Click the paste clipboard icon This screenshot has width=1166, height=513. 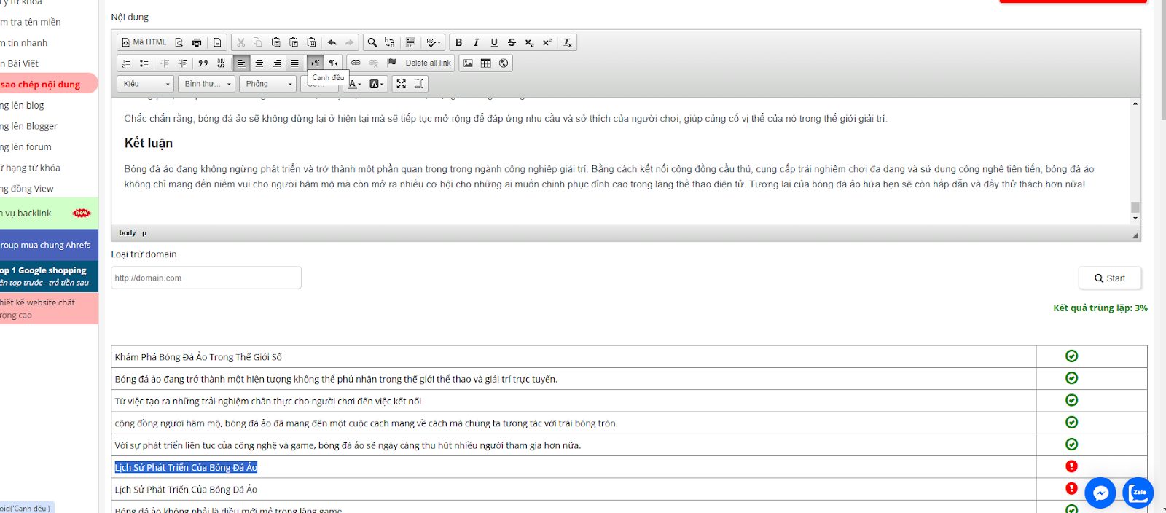point(276,42)
